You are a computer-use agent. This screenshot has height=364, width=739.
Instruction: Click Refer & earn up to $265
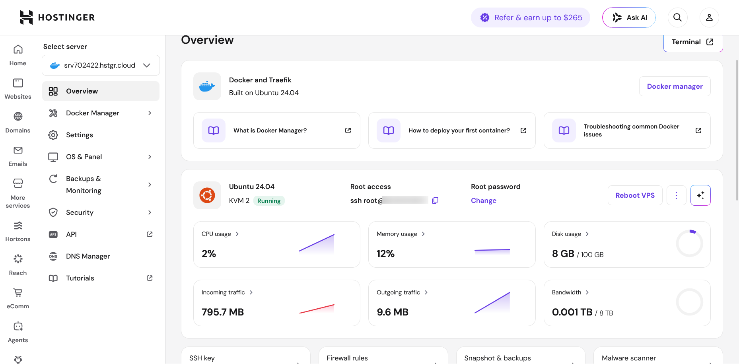[x=531, y=18]
